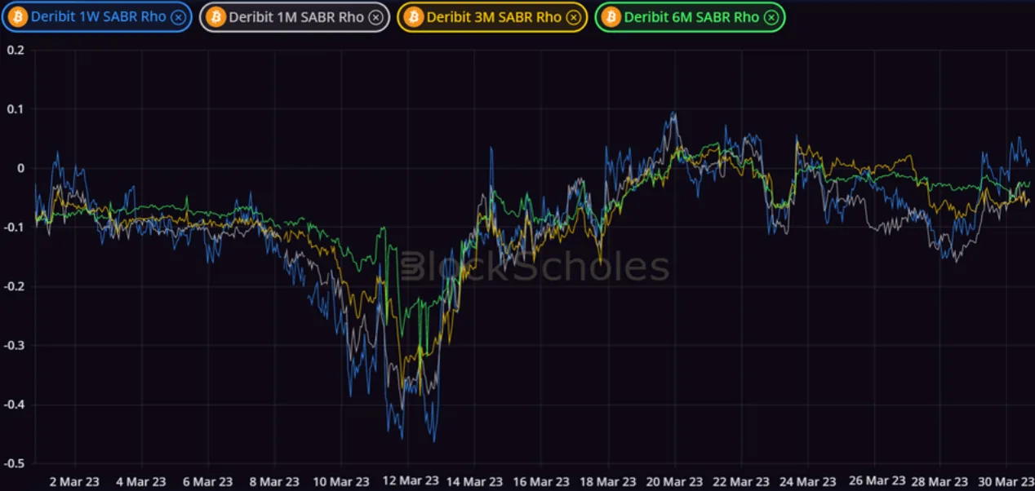The height and width of the screenshot is (491, 1035).
Task: Click the 14 Mar 23 date label
Action: 476,481
